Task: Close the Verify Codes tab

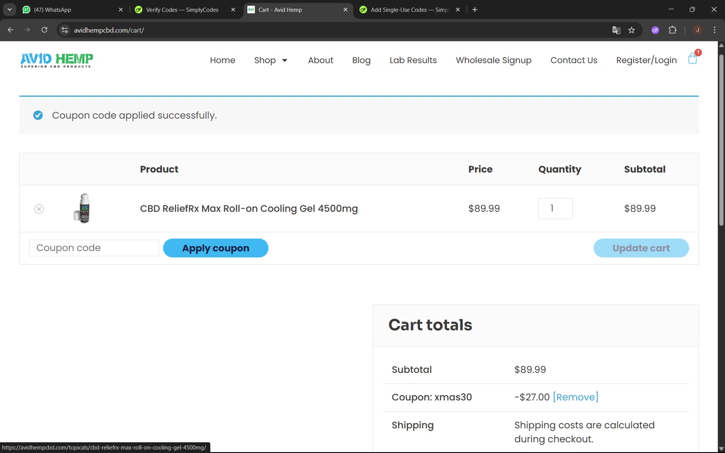Action: [233, 10]
